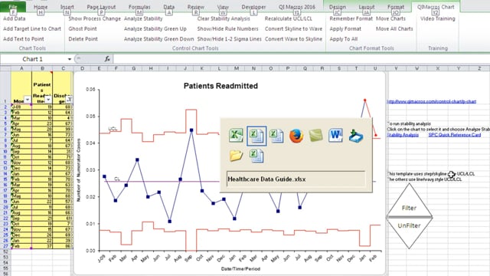The image size is (490, 276).
Task: Click Add Target Line to Chart
Action: tap(32, 29)
